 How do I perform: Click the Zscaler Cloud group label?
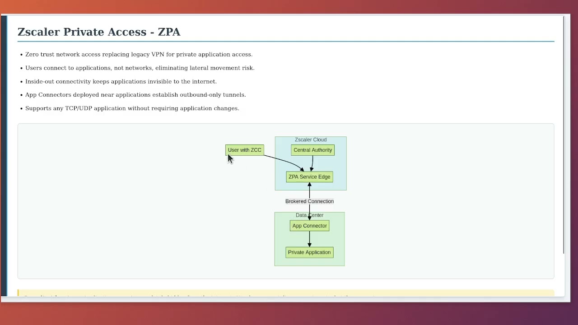click(x=311, y=140)
